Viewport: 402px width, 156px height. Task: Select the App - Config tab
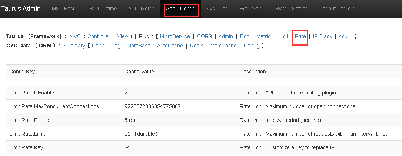pyautogui.click(x=180, y=9)
